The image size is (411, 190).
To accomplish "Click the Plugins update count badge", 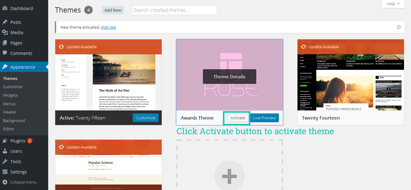I will [30, 141].
